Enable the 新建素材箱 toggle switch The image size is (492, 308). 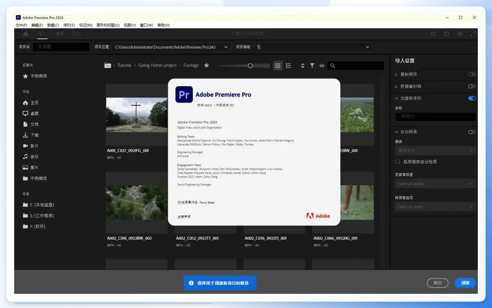pyautogui.click(x=472, y=86)
